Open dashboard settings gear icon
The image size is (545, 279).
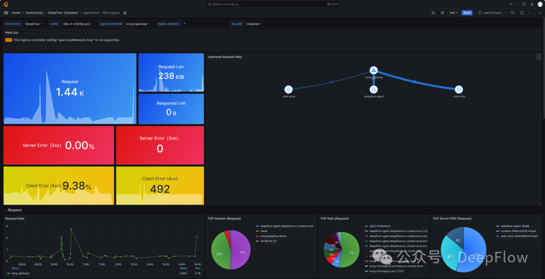(443, 13)
